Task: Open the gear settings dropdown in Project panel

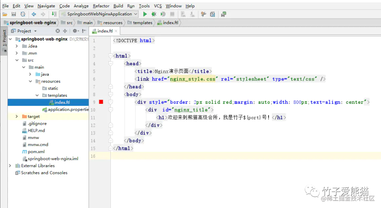Action: pyautogui.click(x=75, y=31)
